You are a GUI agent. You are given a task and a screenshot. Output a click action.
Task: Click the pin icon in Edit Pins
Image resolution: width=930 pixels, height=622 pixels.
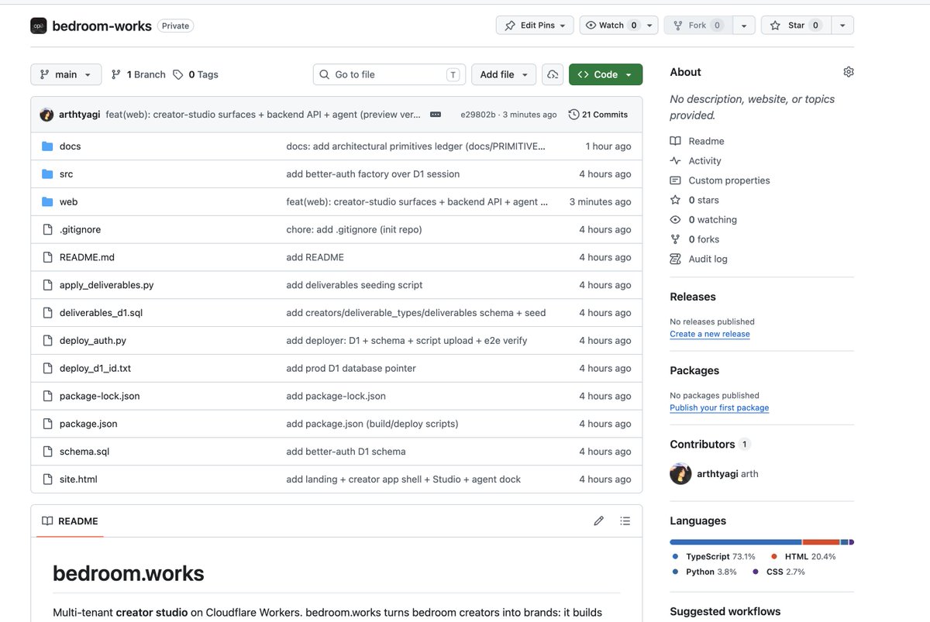(510, 26)
